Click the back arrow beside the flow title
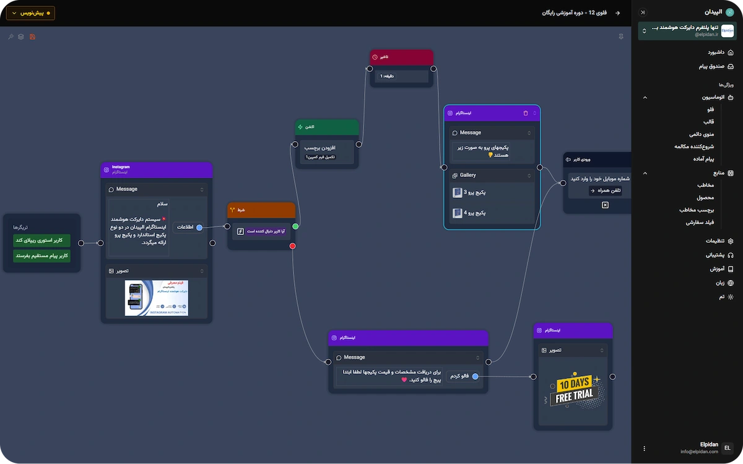The image size is (743, 464). tap(617, 12)
